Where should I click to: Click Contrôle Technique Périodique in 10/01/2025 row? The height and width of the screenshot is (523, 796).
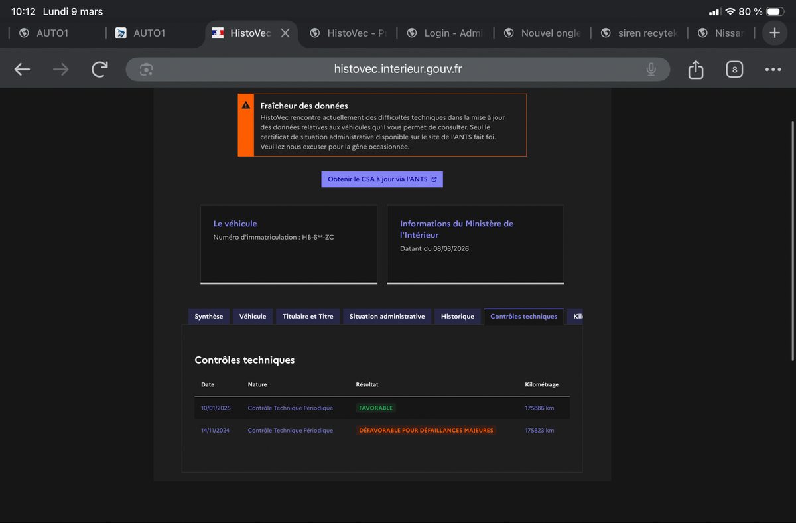click(x=291, y=408)
